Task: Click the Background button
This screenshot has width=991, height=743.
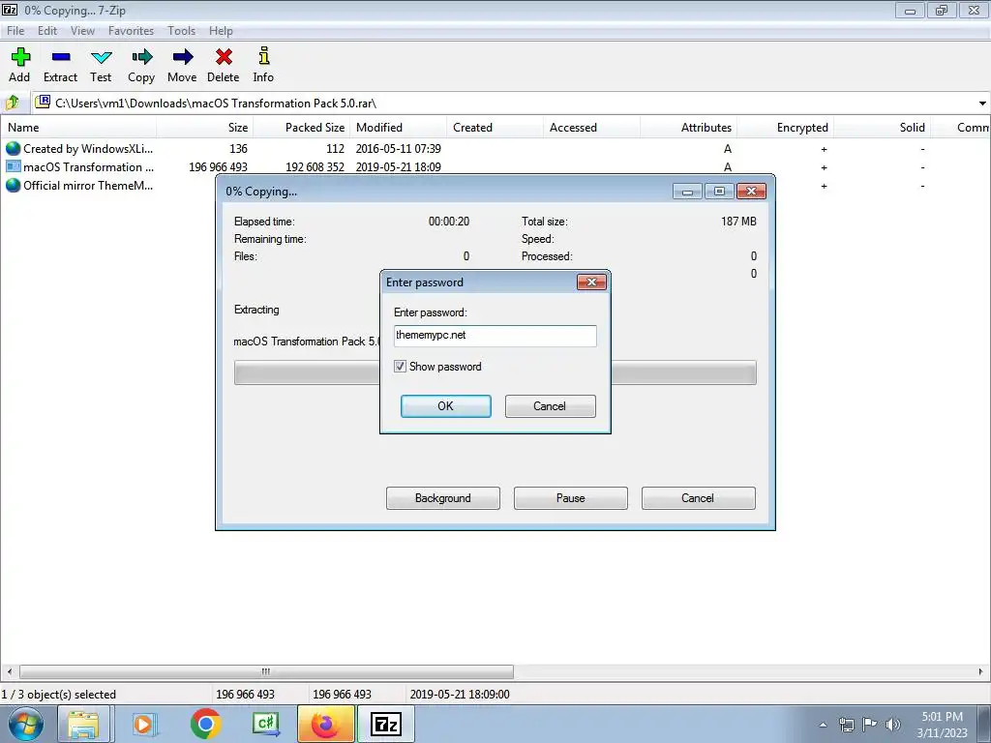Action: tap(443, 498)
